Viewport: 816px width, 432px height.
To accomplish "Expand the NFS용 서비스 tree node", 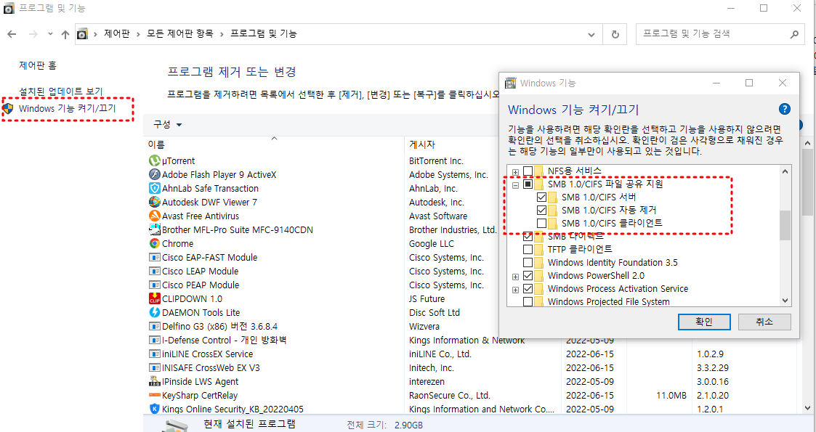I will [515, 171].
